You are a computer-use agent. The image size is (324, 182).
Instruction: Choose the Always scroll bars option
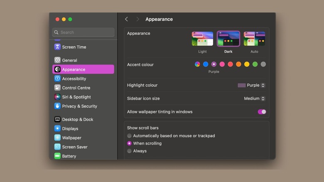pyautogui.click(x=130, y=151)
